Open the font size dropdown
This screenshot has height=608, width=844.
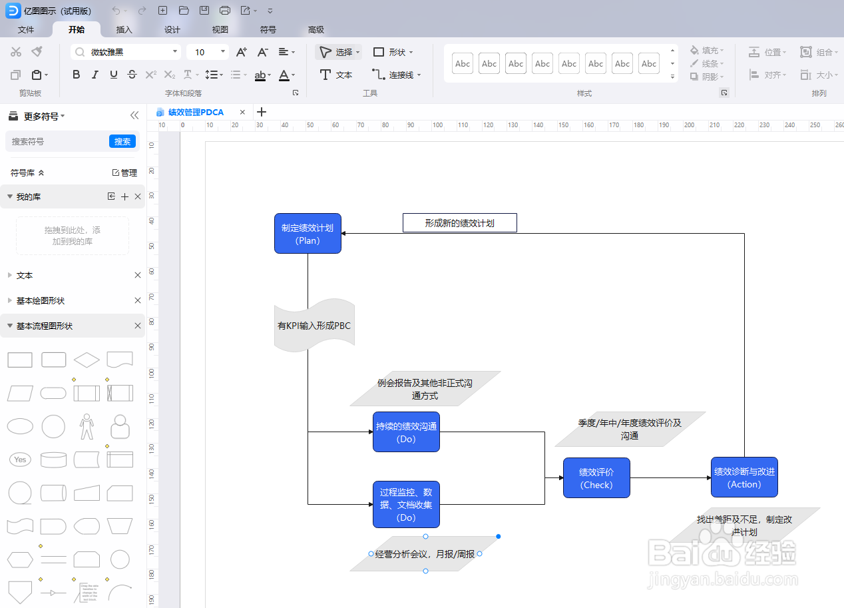[221, 51]
